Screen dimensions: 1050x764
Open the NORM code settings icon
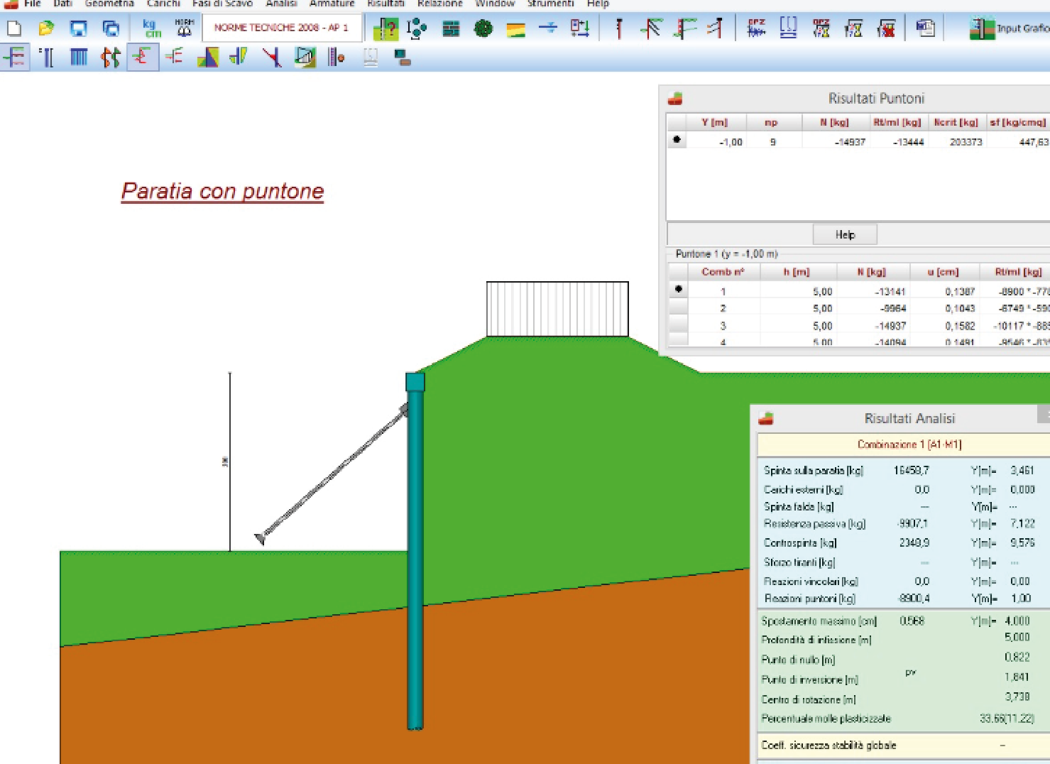click(185, 28)
